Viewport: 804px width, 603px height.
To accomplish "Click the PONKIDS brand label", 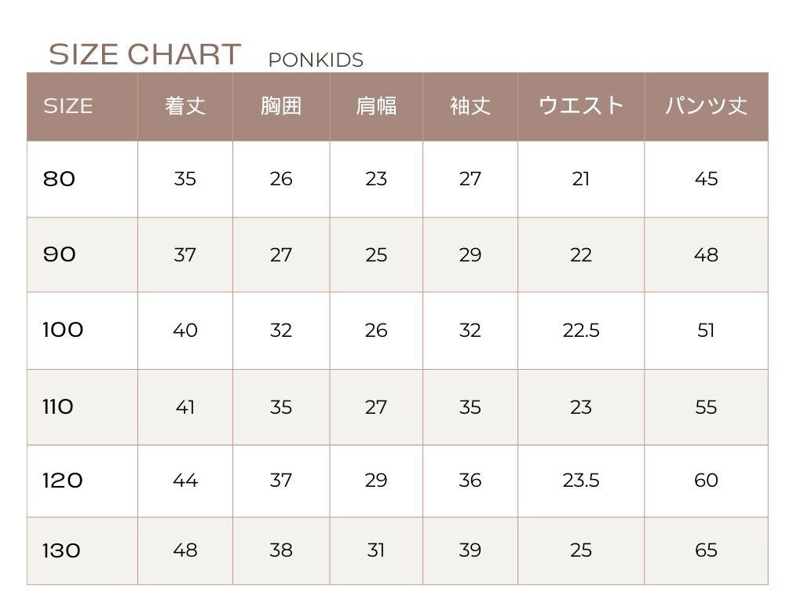I will point(316,60).
